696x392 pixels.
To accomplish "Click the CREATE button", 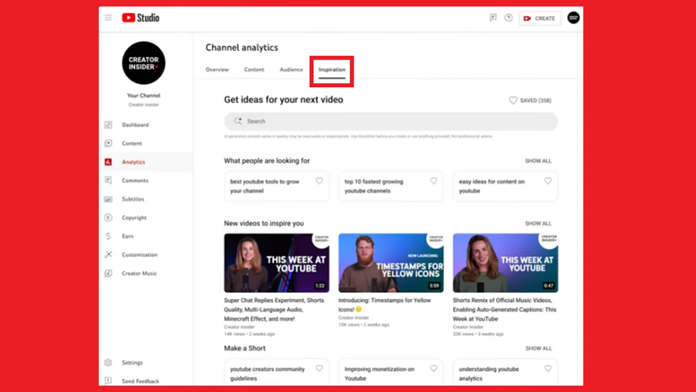I will [540, 19].
